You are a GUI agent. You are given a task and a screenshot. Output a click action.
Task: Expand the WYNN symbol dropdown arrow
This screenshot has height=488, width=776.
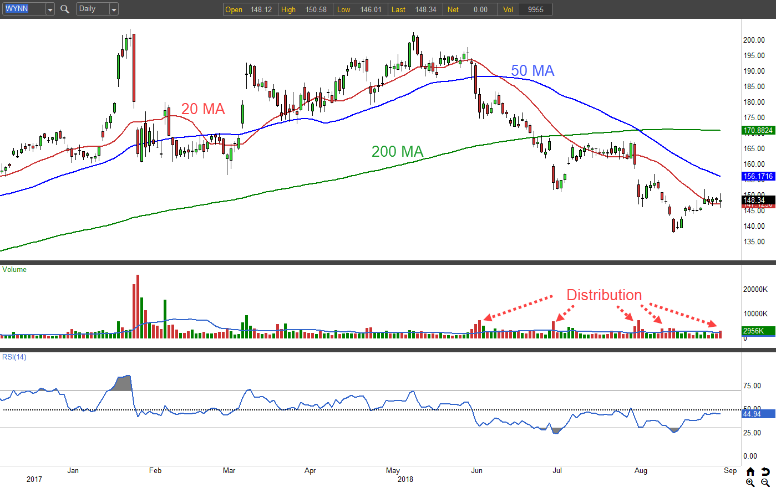pyautogui.click(x=50, y=9)
